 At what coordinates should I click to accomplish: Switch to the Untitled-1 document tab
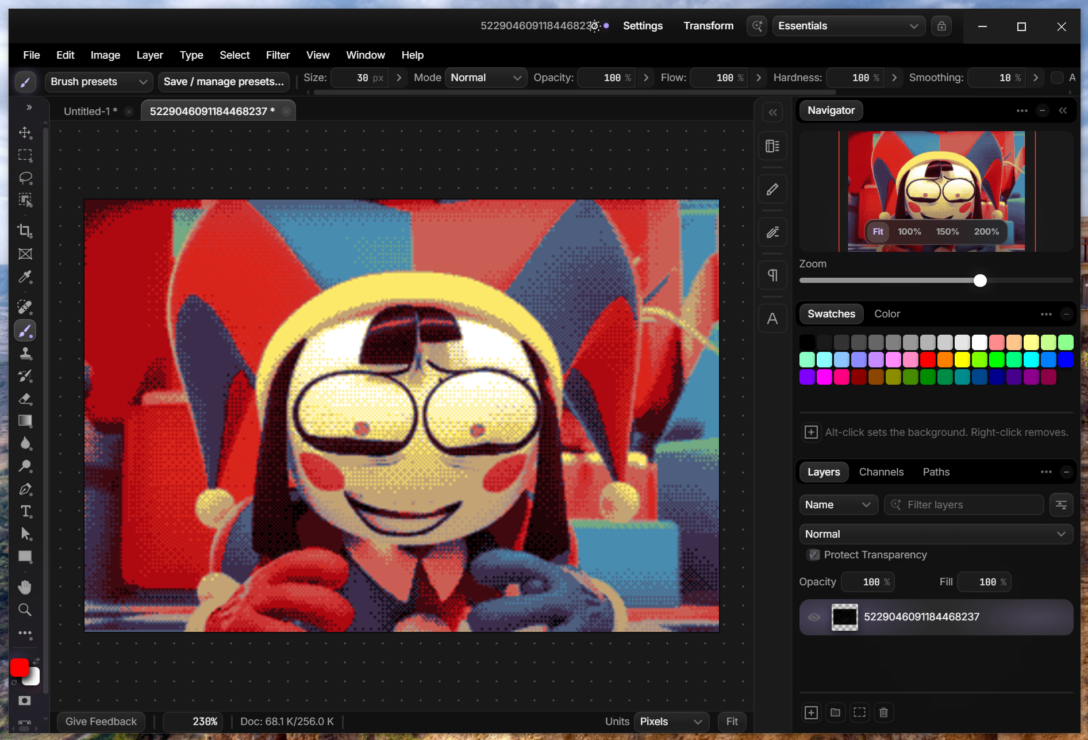90,112
